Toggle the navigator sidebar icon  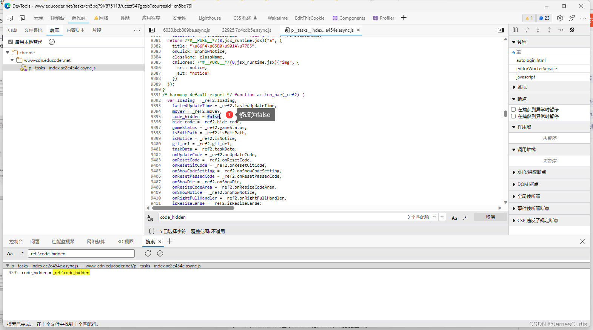coord(152,30)
